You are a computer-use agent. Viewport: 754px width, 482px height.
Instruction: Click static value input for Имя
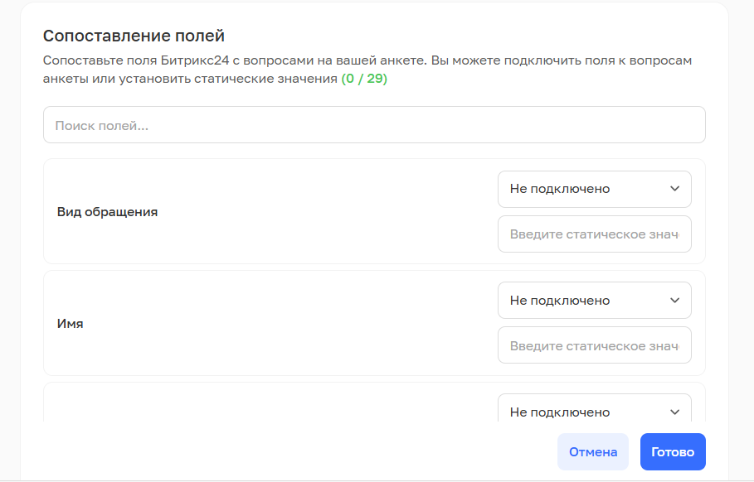(x=594, y=346)
